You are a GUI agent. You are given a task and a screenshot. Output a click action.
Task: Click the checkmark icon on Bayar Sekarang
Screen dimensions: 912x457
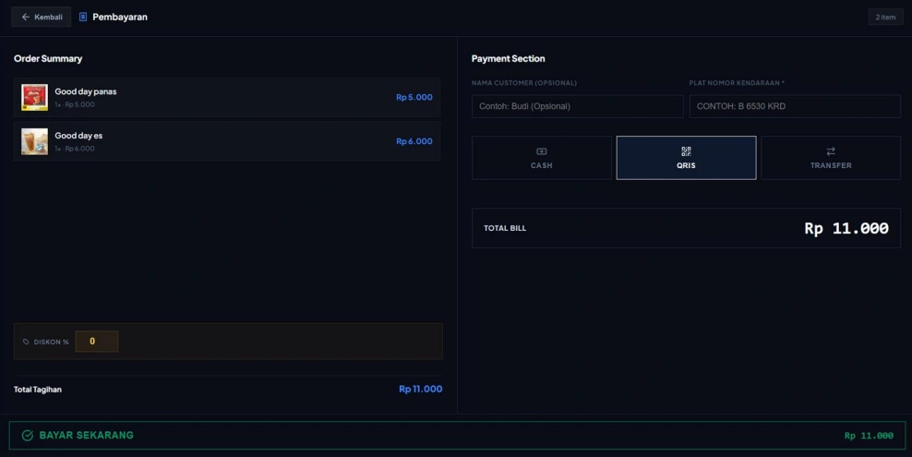28,436
